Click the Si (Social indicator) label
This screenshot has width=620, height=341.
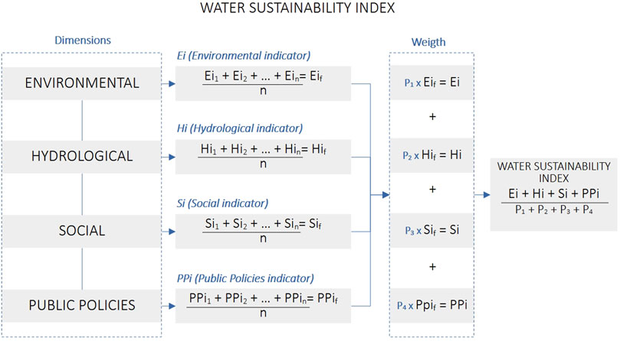(x=222, y=203)
